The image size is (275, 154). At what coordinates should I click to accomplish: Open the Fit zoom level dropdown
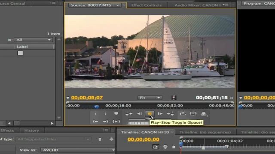tap(150, 98)
